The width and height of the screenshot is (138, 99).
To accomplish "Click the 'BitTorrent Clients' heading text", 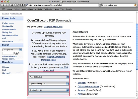I will click(81, 78).
